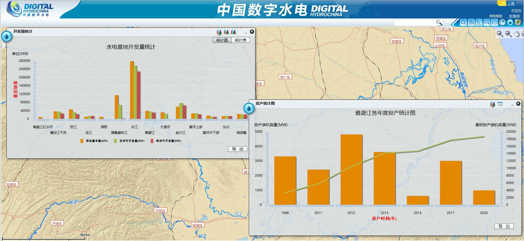Select the rectangle annotation tool in the toolbar

click(x=487, y=22)
